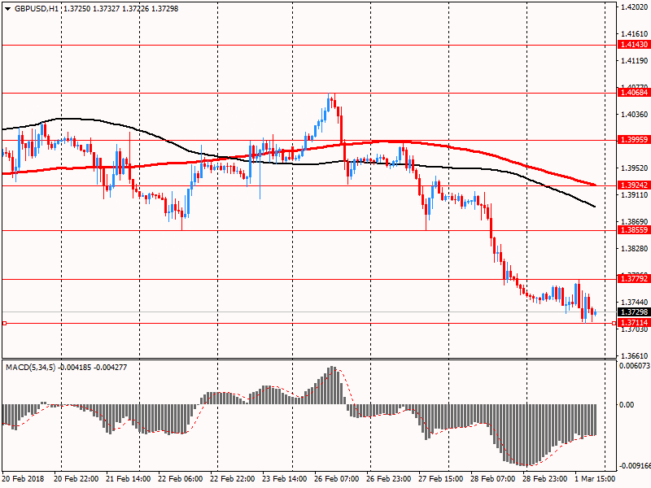Click the 20 Feb 2018 date on time axis
Screen dimensions: 651x488
click(x=24, y=480)
